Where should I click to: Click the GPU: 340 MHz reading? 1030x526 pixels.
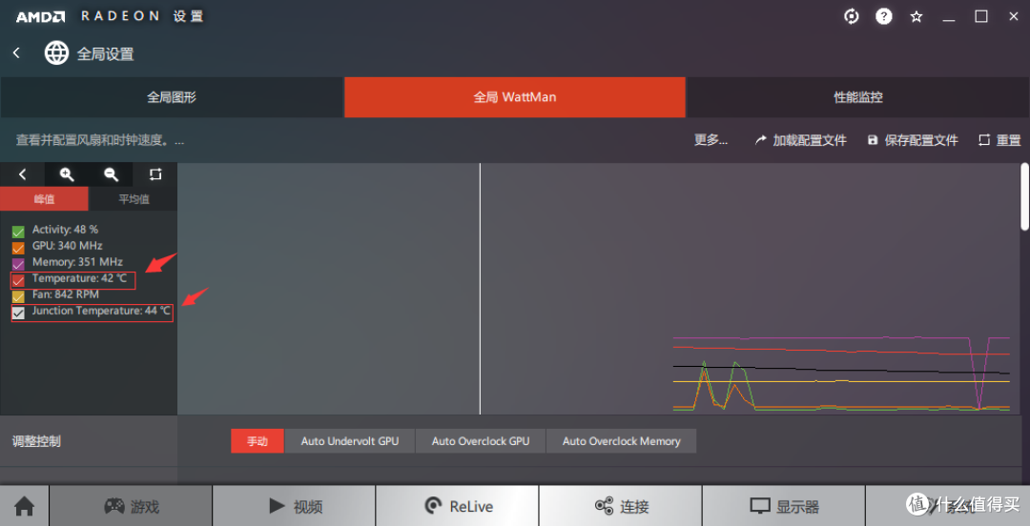67,246
